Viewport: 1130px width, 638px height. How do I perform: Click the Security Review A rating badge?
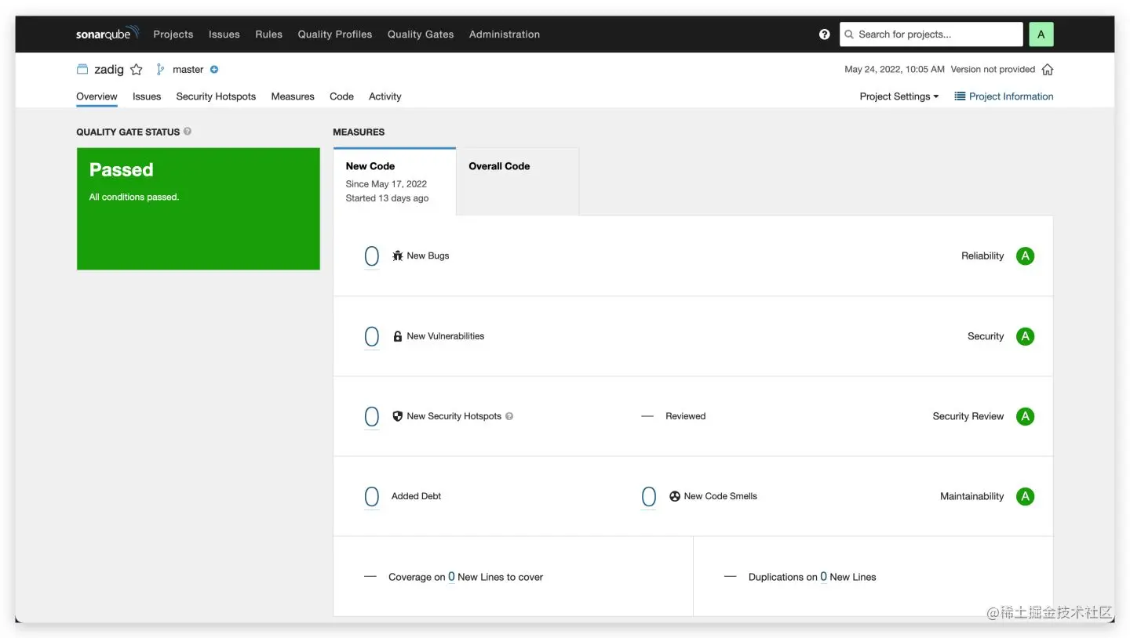click(x=1025, y=416)
